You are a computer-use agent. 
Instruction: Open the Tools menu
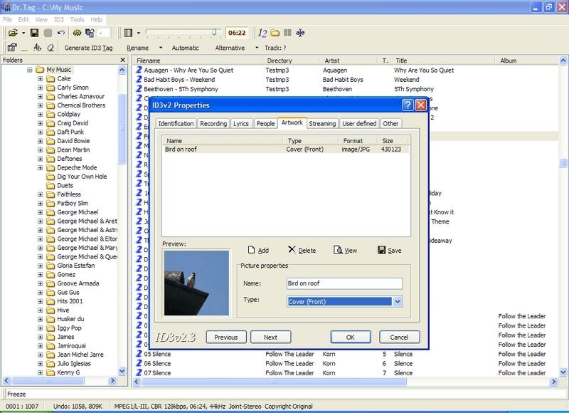pyautogui.click(x=77, y=19)
